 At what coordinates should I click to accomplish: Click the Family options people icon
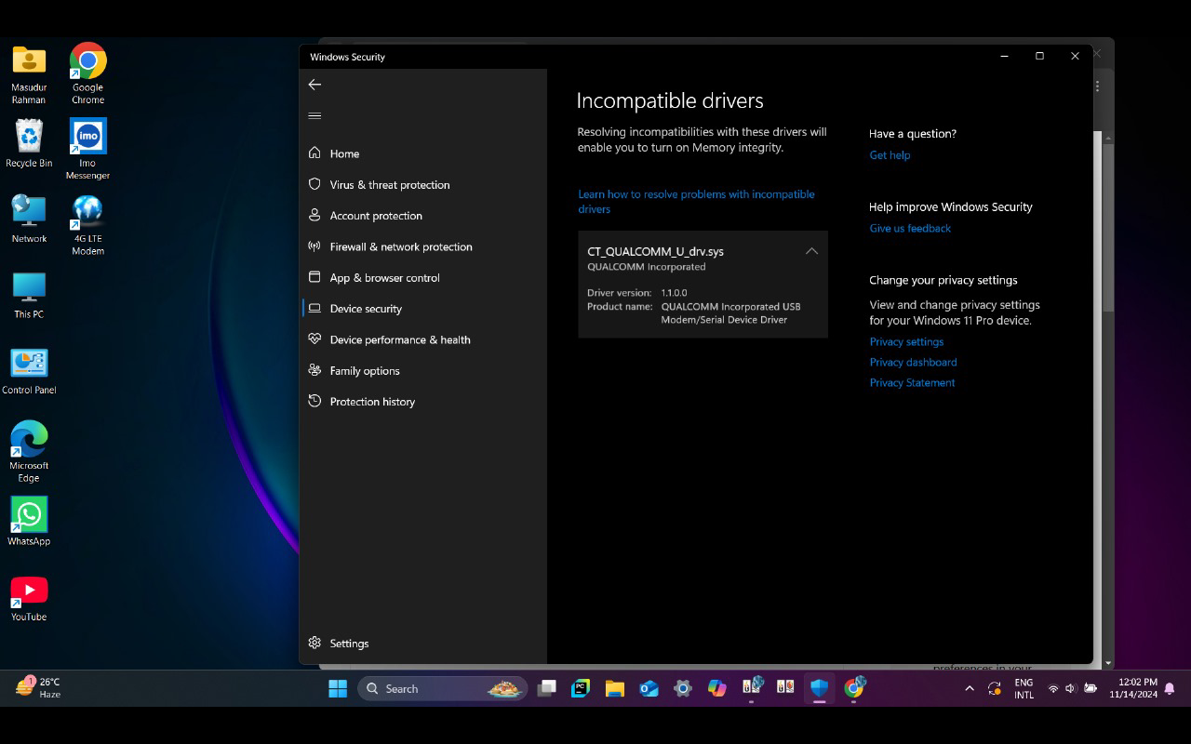click(314, 370)
